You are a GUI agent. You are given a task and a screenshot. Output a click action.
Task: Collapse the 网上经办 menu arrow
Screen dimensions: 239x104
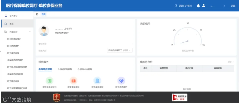(30, 32)
